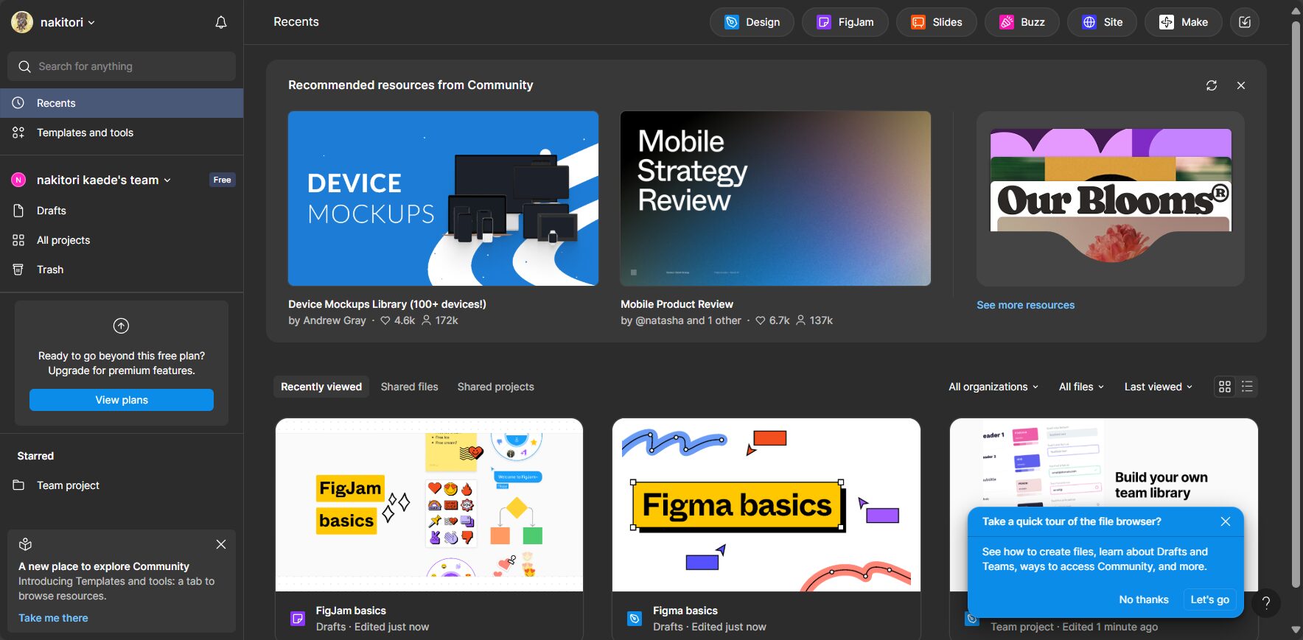Open the help question mark button

[1266, 602]
